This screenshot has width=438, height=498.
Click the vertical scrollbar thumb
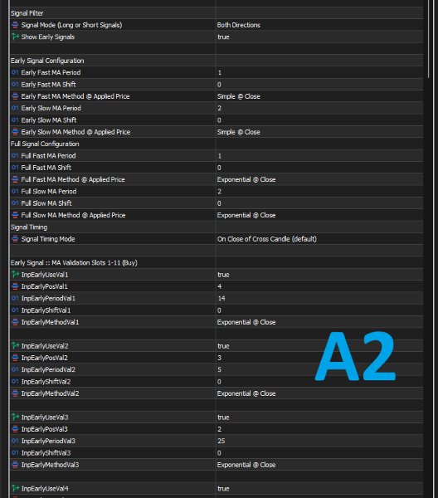[x=429, y=39]
